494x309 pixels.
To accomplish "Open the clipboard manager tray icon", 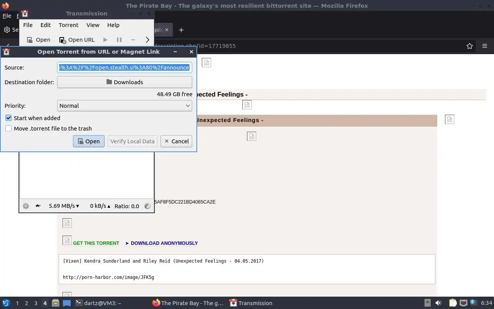I will [453, 303].
